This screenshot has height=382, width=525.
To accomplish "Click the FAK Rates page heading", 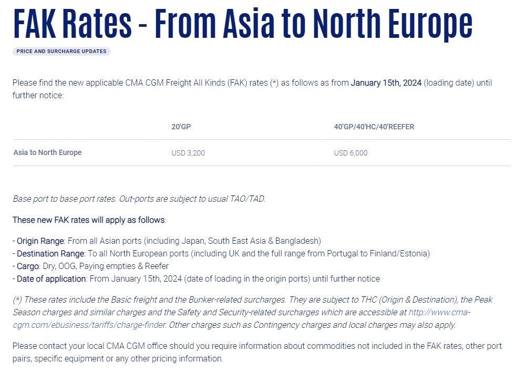I will [x=243, y=23].
